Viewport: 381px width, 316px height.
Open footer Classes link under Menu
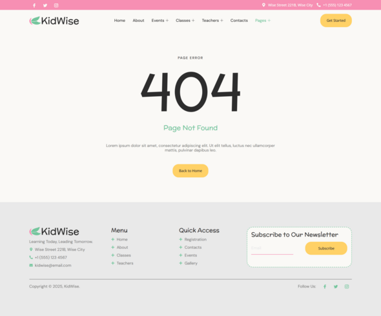(x=124, y=255)
